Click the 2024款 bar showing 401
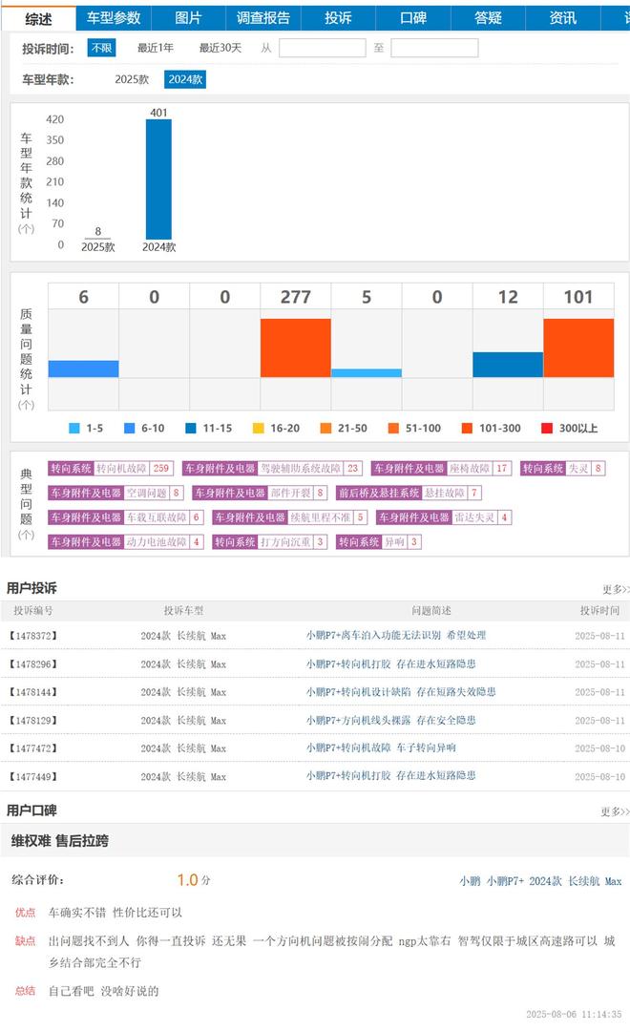The height and width of the screenshot is (1032, 630). 158,179
